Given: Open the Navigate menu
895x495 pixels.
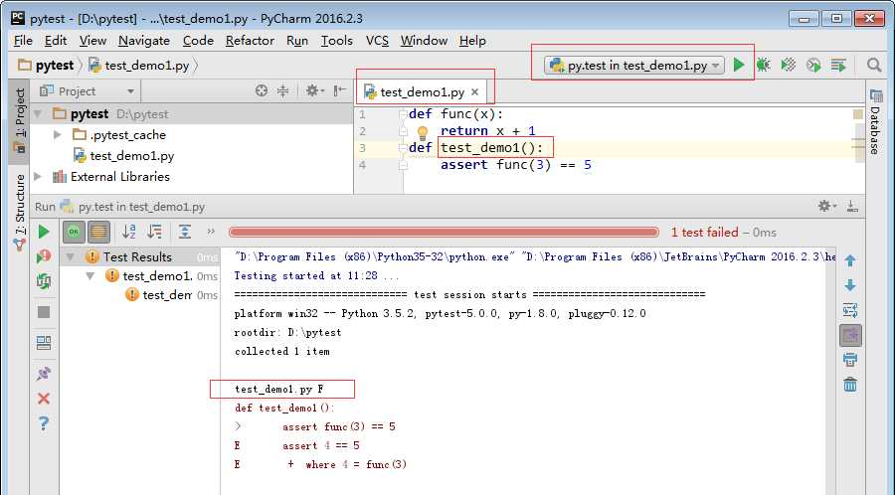Looking at the screenshot, I should click(x=144, y=41).
